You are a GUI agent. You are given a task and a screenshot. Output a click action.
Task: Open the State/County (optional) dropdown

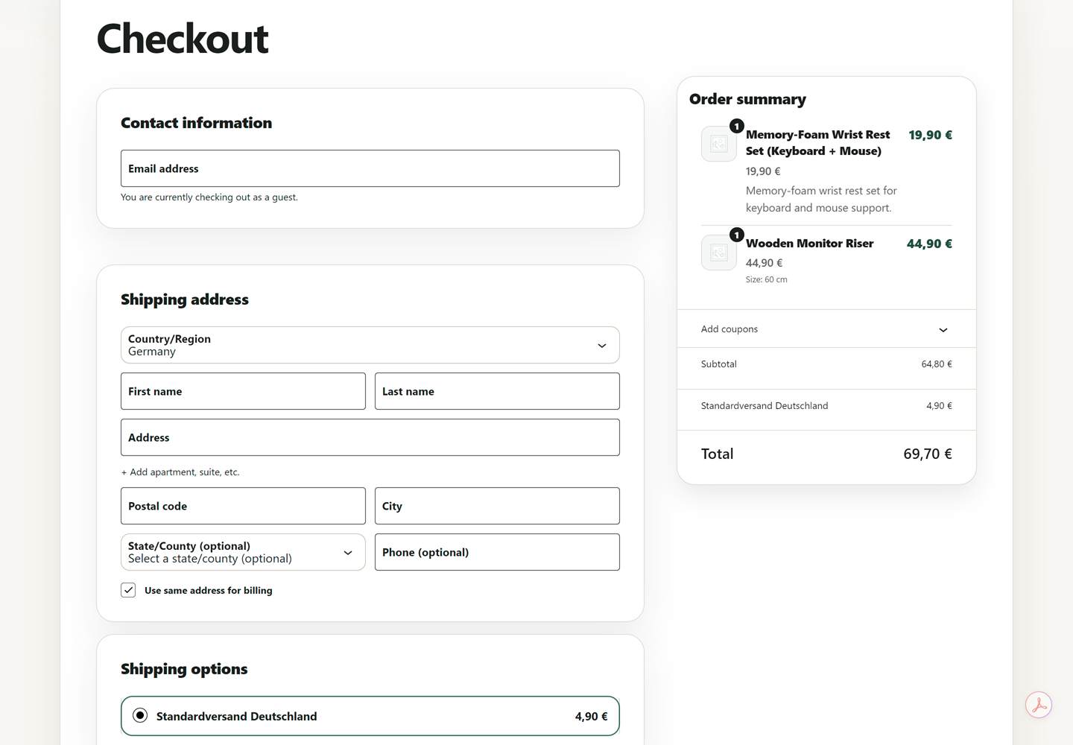[x=243, y=552]
